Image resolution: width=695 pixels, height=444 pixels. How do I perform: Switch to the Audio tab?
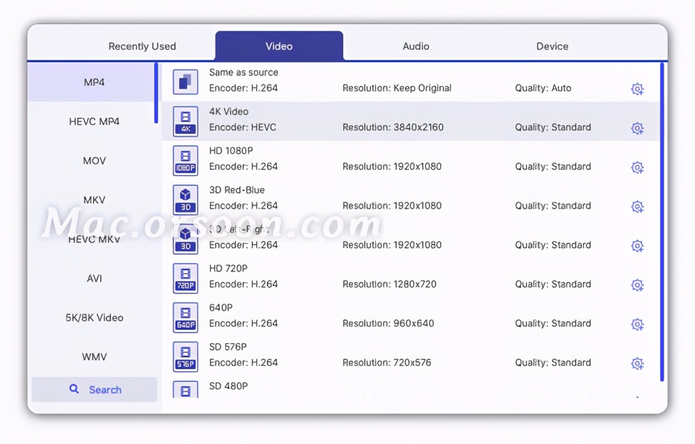(x=416, y=46)
